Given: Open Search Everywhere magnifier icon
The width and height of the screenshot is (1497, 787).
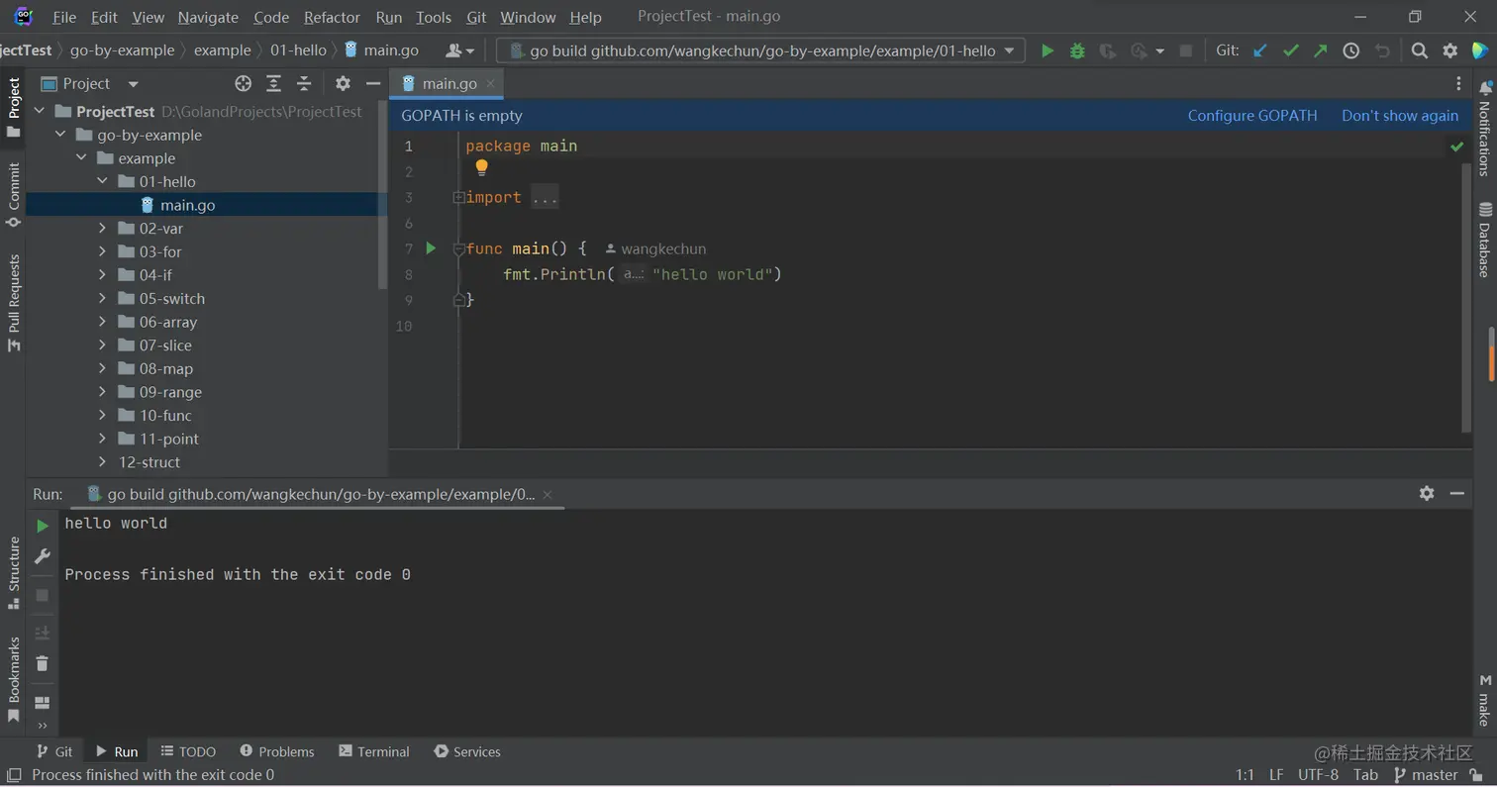Looking at the screenshot, I should pyautogui.click(x=1419, y=50).
